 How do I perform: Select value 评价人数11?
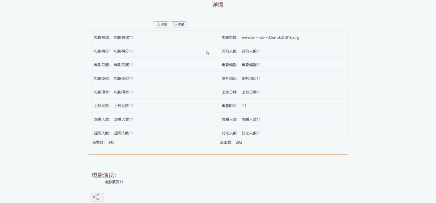click(x=251, y=51)
